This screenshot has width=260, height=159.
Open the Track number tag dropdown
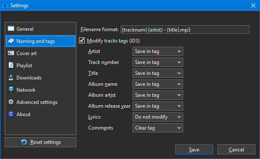click(158, 62)
